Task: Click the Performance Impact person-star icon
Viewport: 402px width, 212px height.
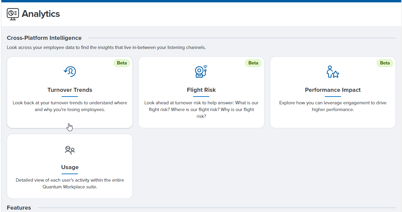Action: [333, 72]
